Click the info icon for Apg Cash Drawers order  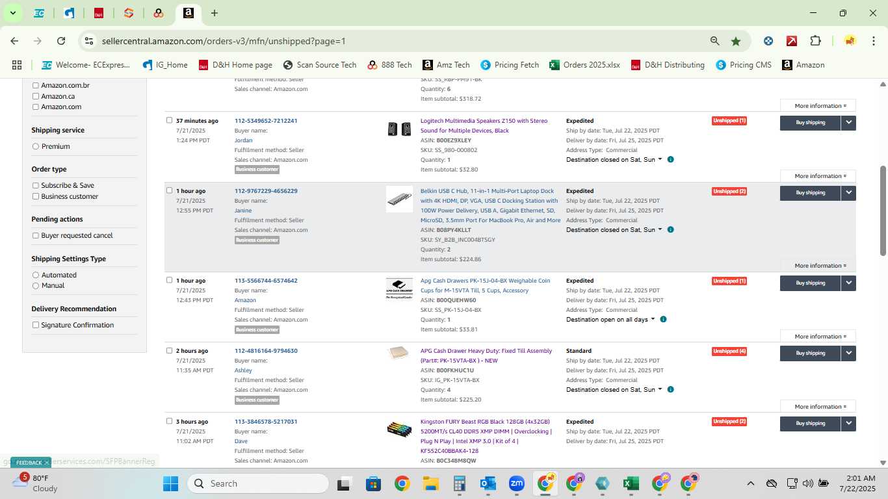click(663, 320)
